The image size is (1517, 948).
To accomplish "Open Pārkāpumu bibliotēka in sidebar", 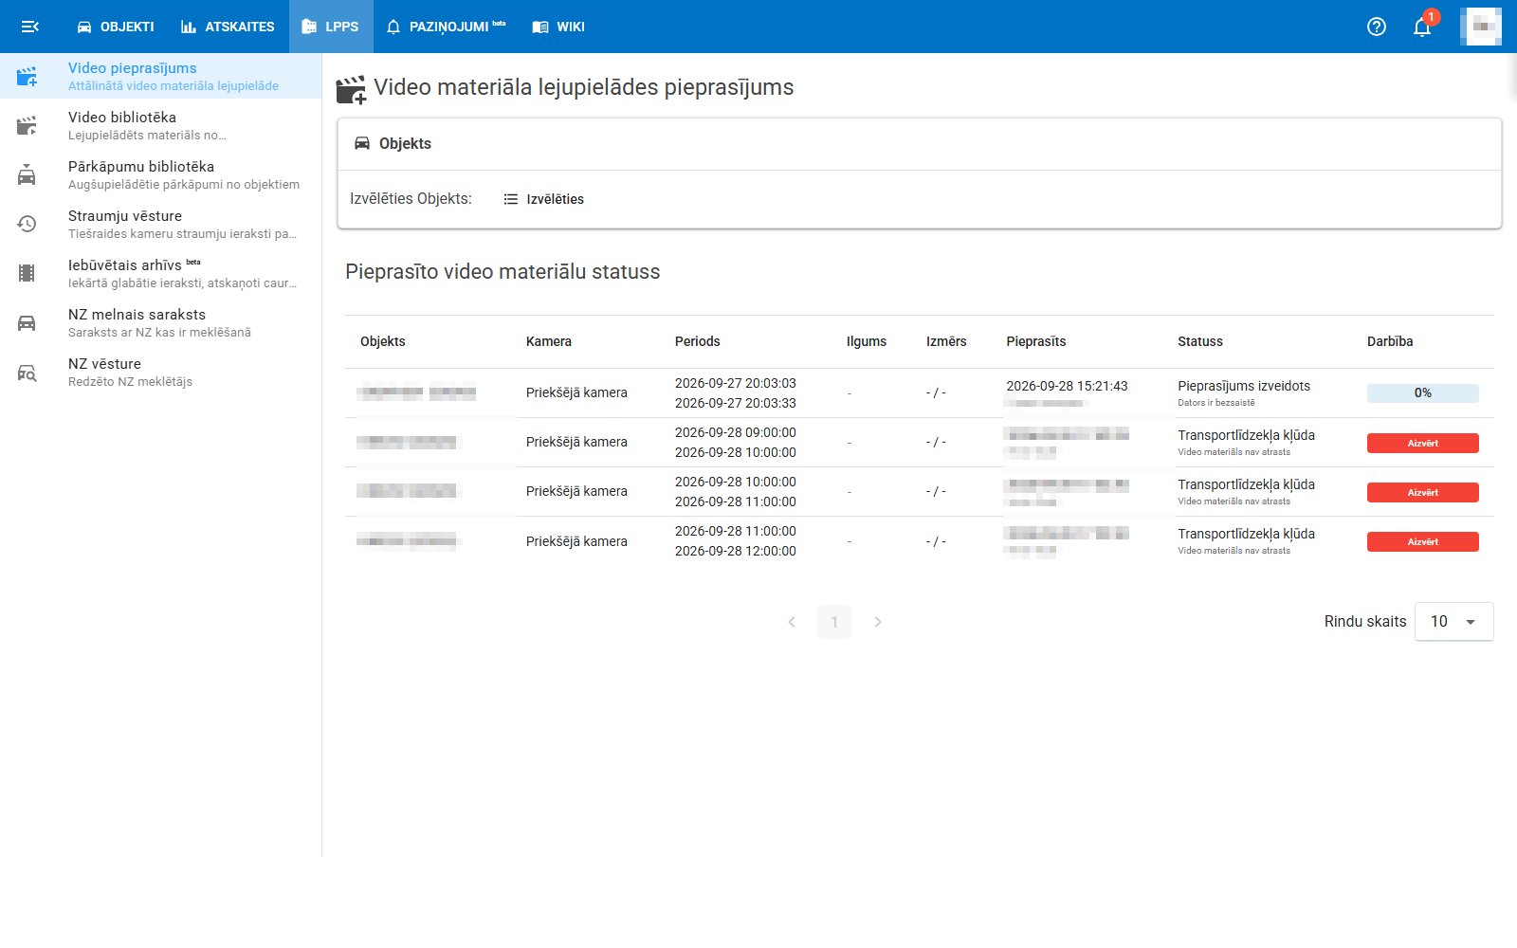I will click(x=161, y=174).
